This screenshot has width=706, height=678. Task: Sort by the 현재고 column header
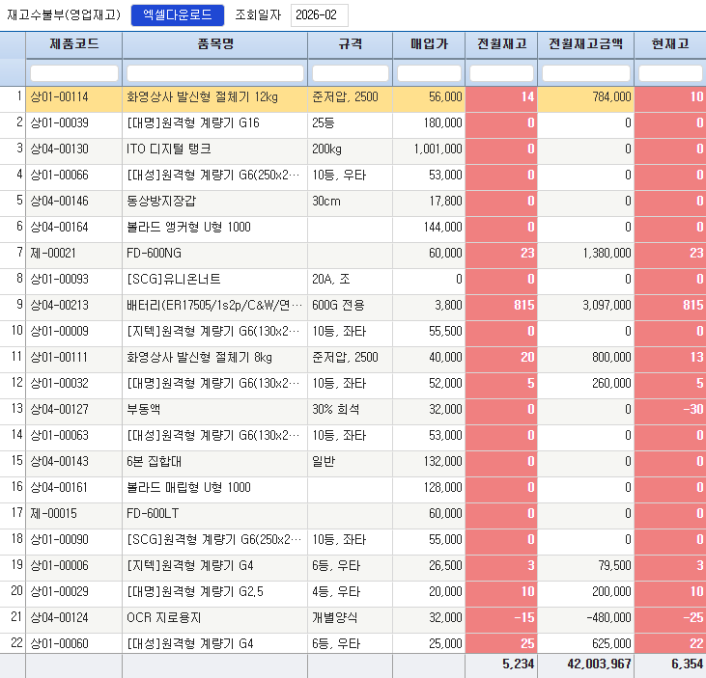click(x=670, y=44)
